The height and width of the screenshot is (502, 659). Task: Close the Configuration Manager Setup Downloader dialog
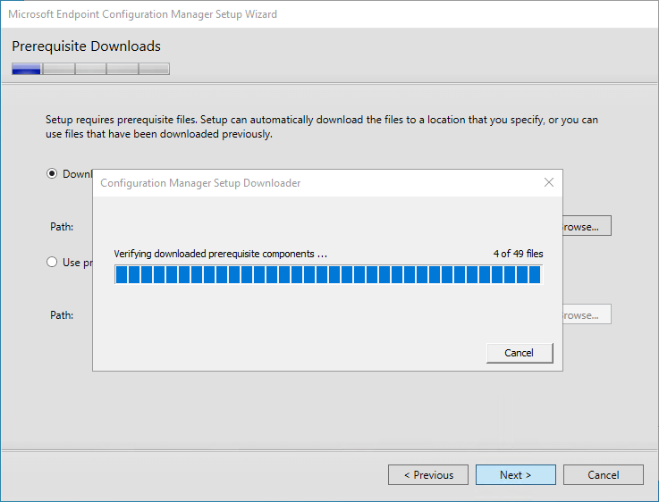pyautogui.click(x=548, y=182)
